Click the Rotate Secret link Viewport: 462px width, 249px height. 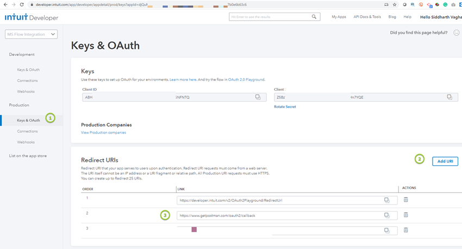pyautogui.click(x=285, y=107)
